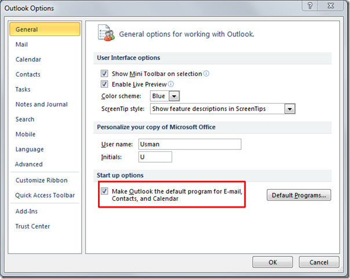Open the Mail options category

tap(22, 45)
